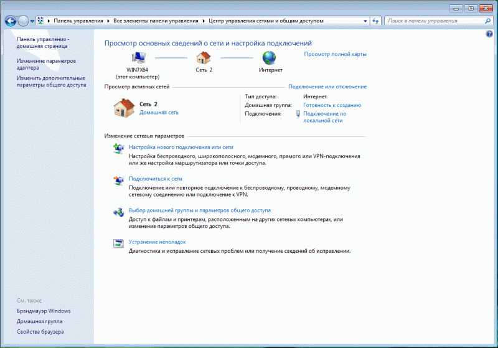
Task: Select Все элементы панели управления breadcrumb
Action: click(156, 21)
